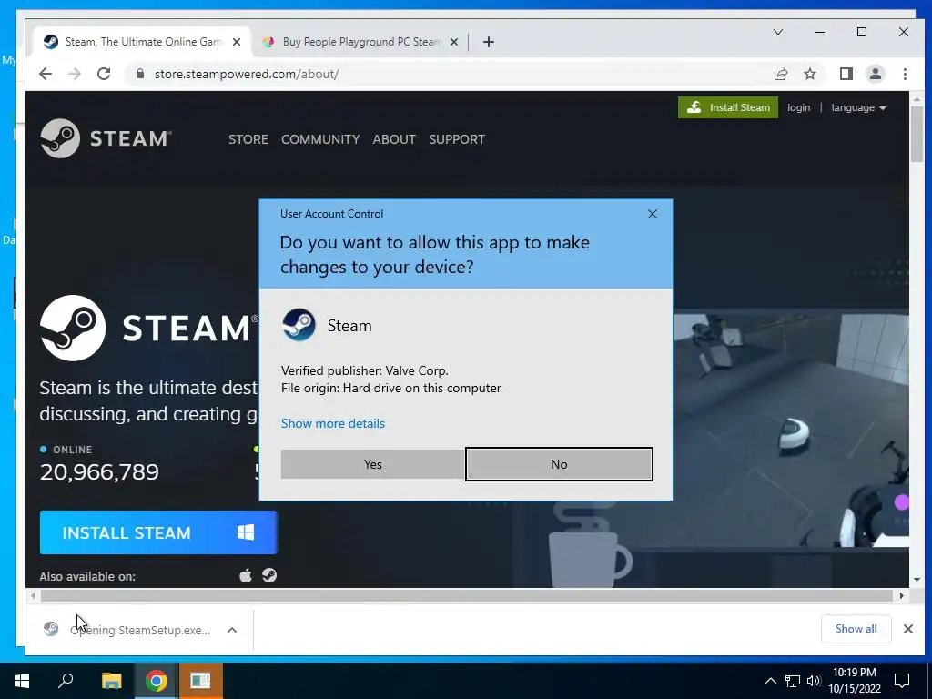Click Steam logo in site header
This screenshot has height=699, width=932.
click(x=106, y=138)
